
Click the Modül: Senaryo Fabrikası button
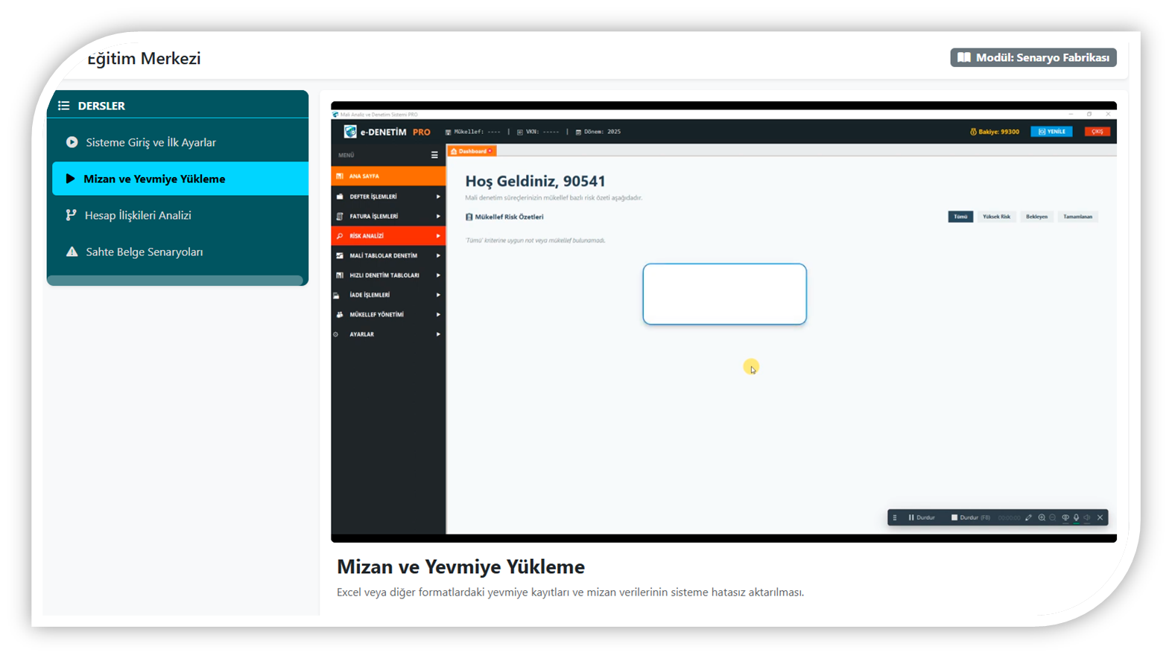click(x=1033, y=57)
